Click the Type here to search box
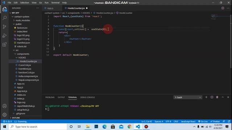The image size is (232, 130). pos(38,127)
